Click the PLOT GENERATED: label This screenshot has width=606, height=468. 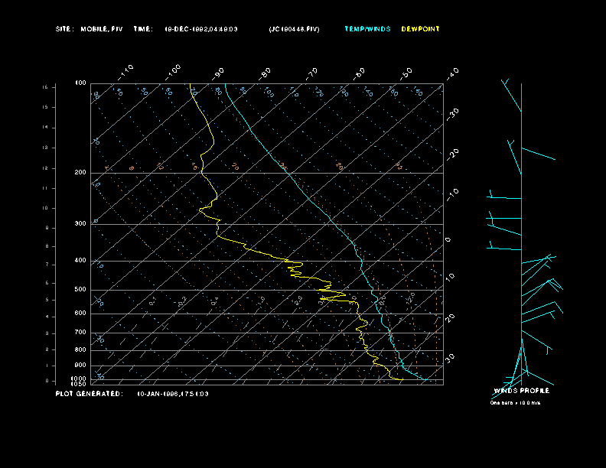(x=90, y=394)
